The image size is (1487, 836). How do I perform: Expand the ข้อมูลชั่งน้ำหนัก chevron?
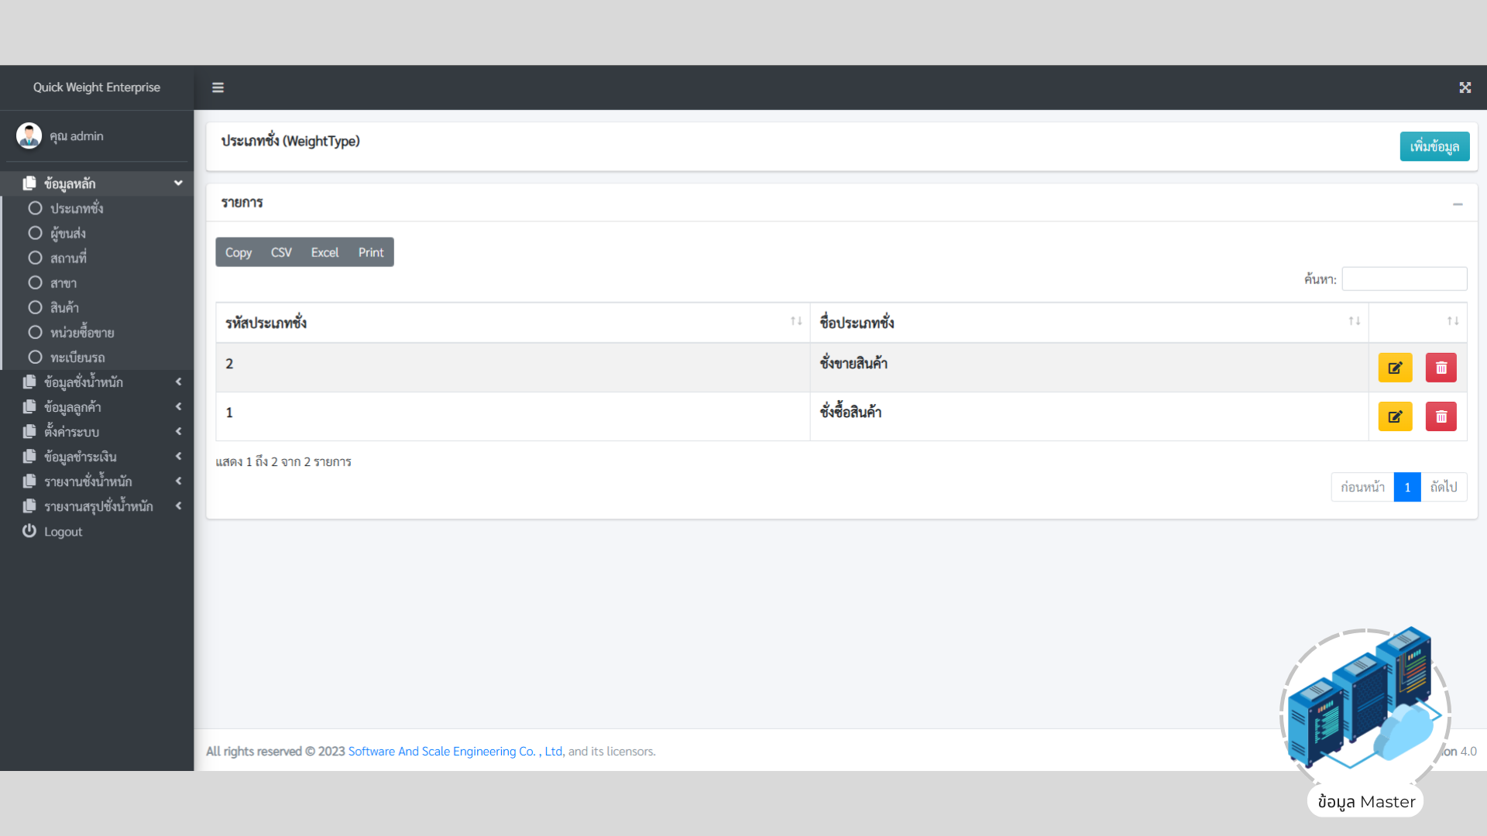(x=178, y=382)
